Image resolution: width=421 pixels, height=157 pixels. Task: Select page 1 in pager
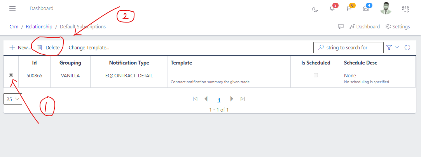click(x=219, y=100)
